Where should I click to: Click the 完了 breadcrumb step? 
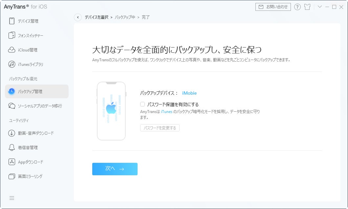click(x=145, y=17)
